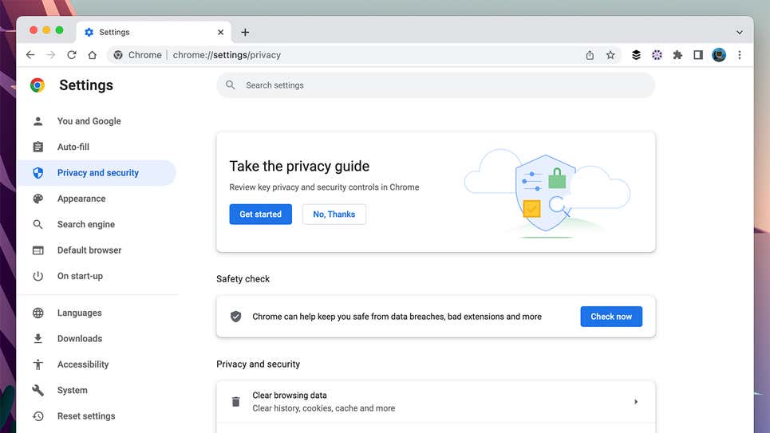The width and height of the screenshot is (770, 433).
Task: Click the privacy guide shield illustration
Action: point(547,194)
